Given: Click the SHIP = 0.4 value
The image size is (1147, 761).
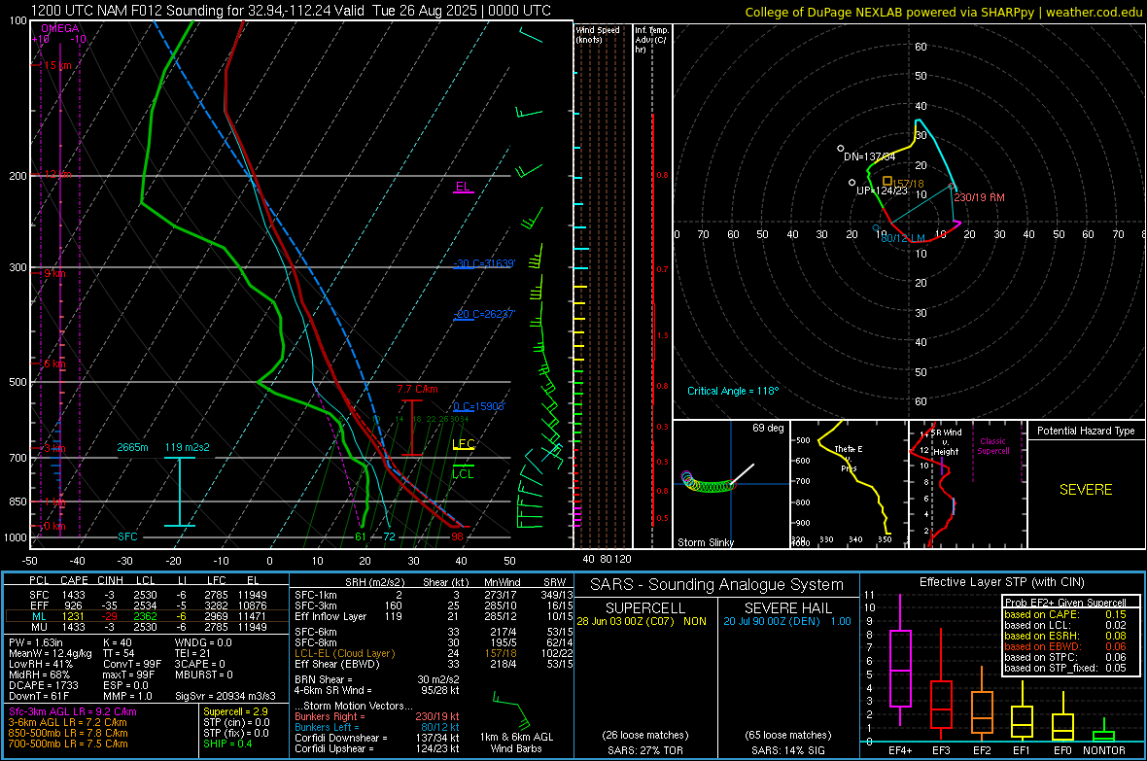Looking at the screenshot, I should point(227,744).
